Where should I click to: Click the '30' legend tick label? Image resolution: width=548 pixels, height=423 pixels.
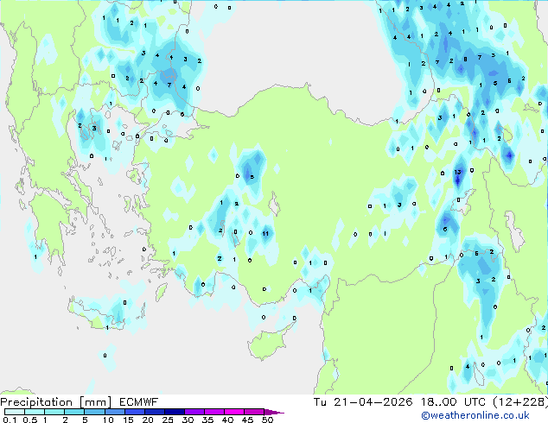188,420
